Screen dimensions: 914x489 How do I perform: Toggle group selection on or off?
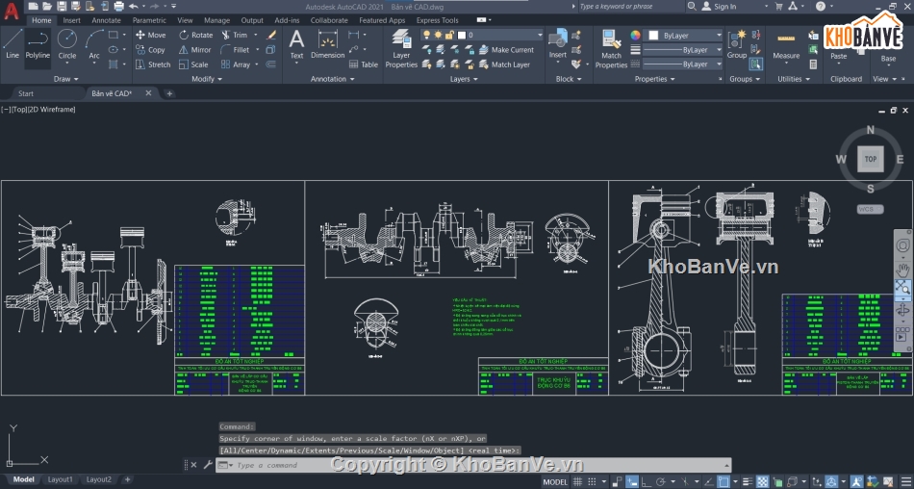click(756, 64)
